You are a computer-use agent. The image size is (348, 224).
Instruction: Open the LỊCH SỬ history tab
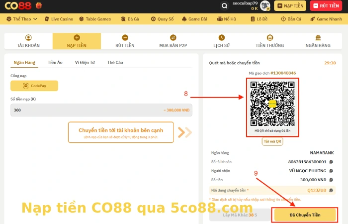tap(222, 41)
